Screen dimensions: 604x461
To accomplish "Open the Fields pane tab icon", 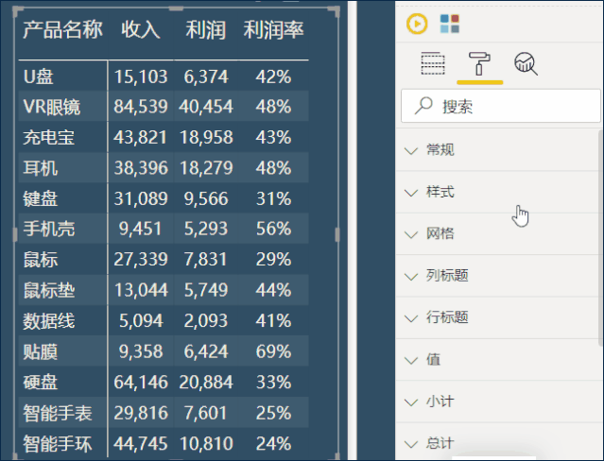I will (433, 63).
